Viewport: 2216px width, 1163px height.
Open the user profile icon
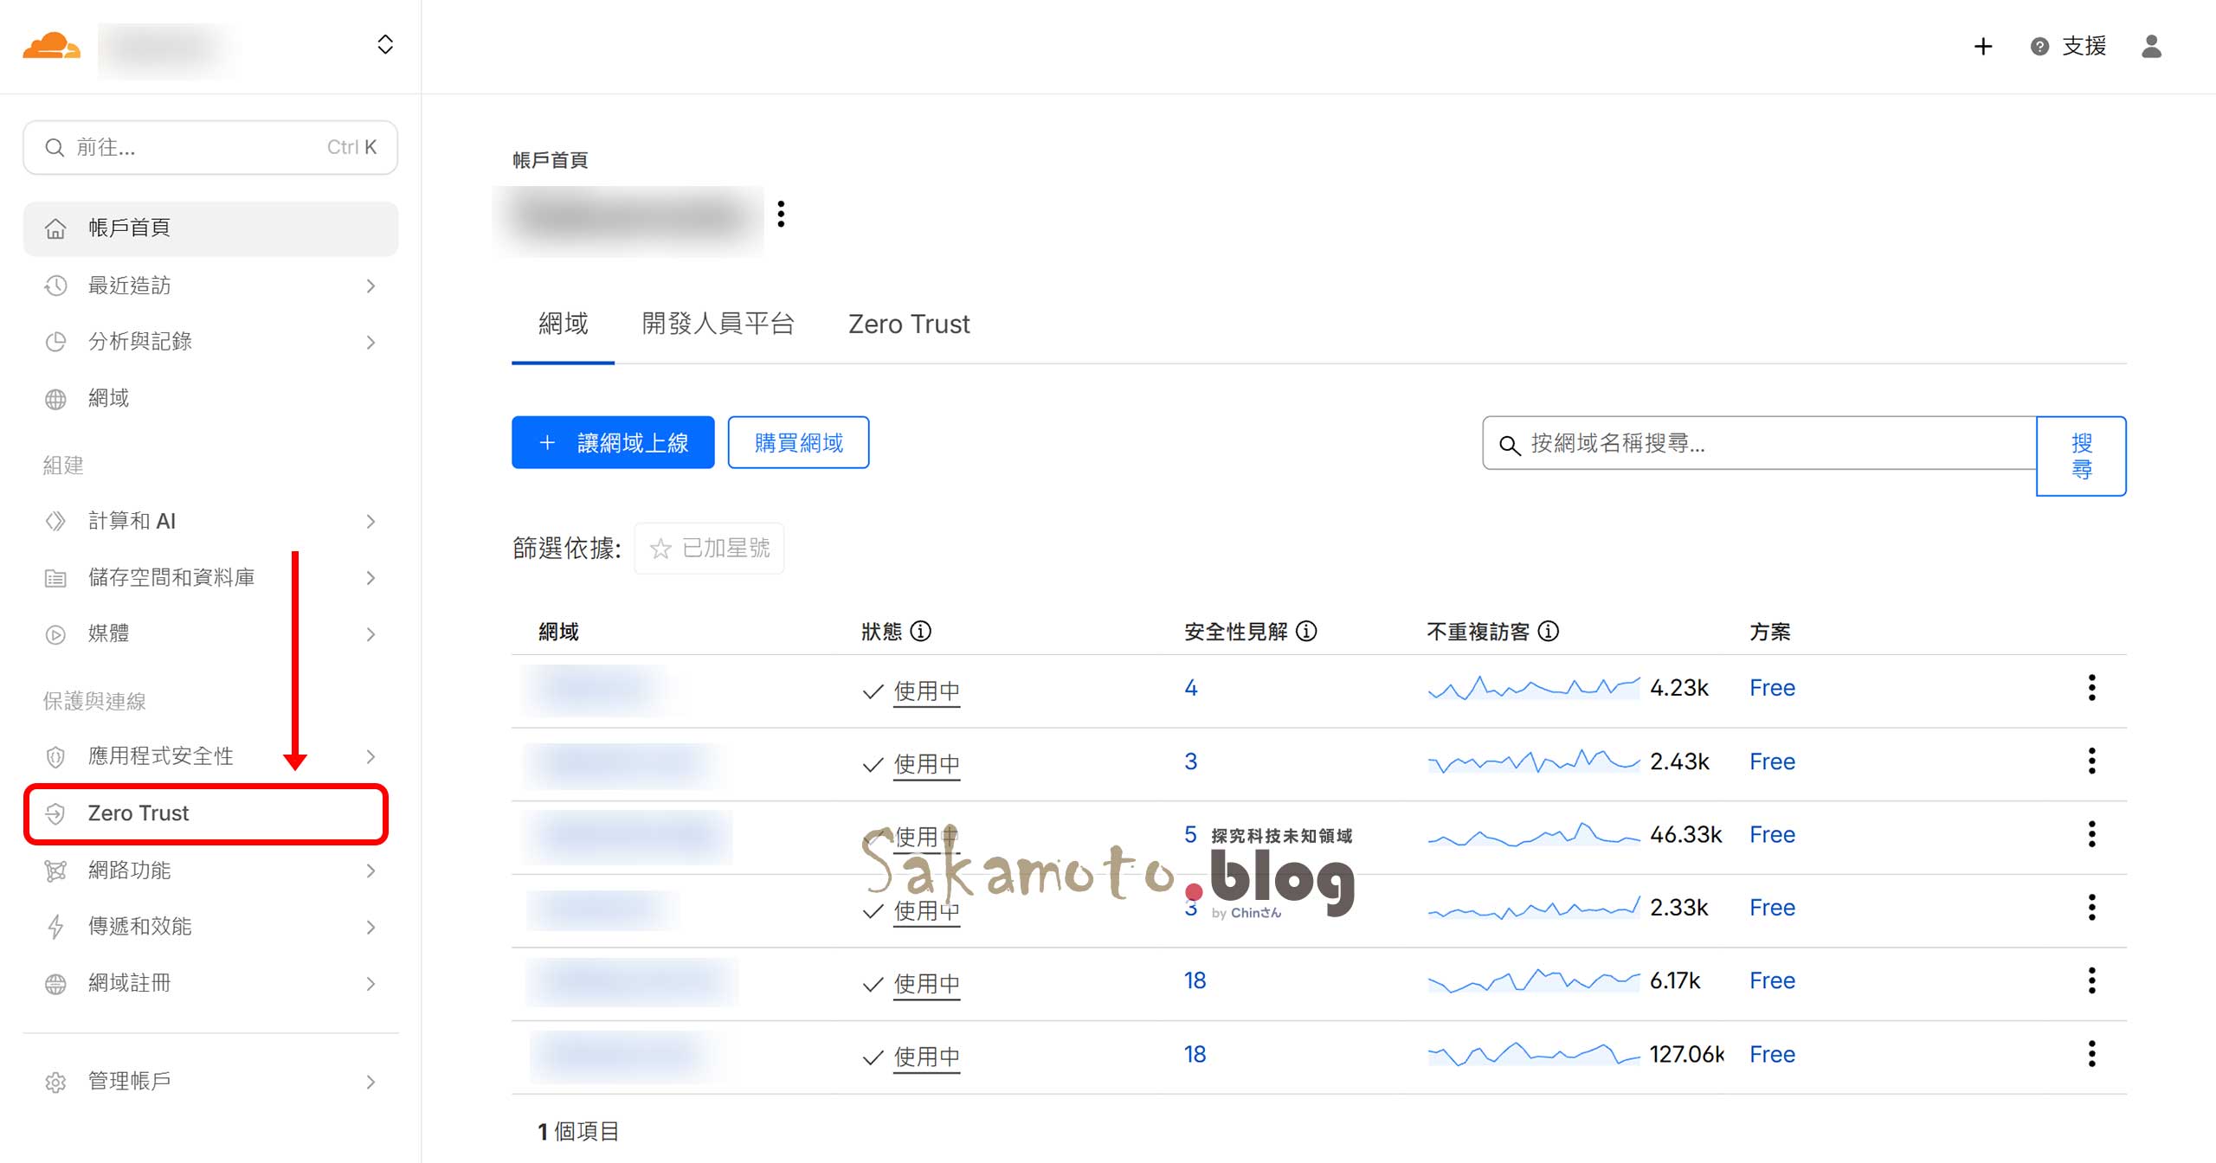(2151, 46)
